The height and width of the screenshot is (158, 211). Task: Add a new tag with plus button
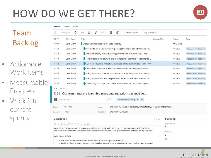point(142,99)
